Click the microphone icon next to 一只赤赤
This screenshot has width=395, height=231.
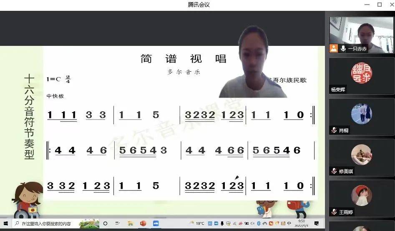343,48
